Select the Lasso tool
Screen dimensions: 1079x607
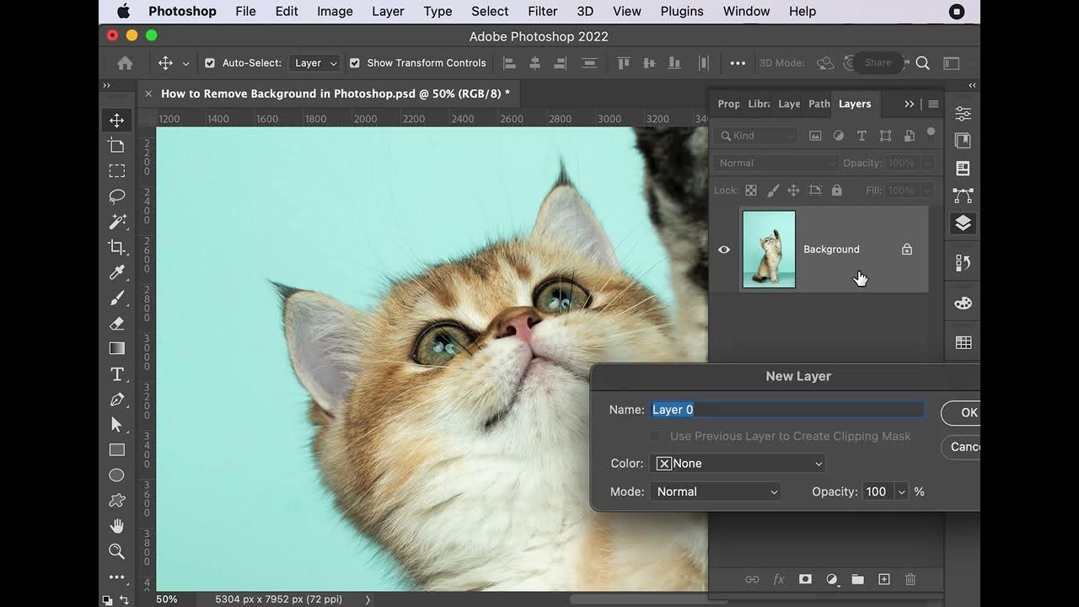point(117,196)
